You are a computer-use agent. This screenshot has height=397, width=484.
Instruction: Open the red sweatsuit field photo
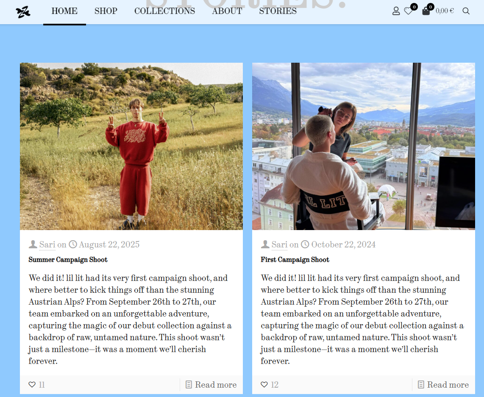pyautogui.click(x=131, y=146)
